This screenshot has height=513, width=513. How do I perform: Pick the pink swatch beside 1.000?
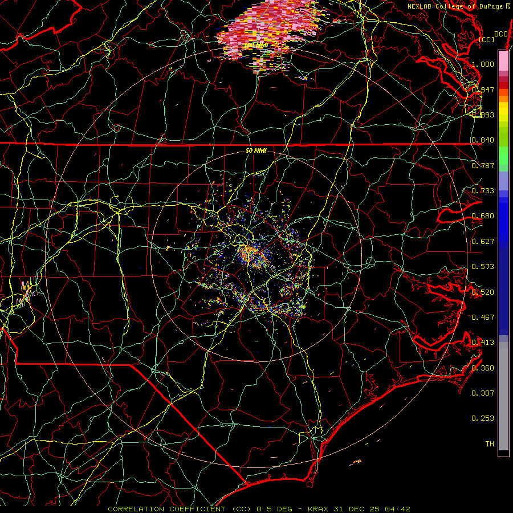click(503, 61)
